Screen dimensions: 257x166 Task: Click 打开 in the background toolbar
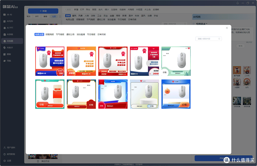[x=82, y=10]
